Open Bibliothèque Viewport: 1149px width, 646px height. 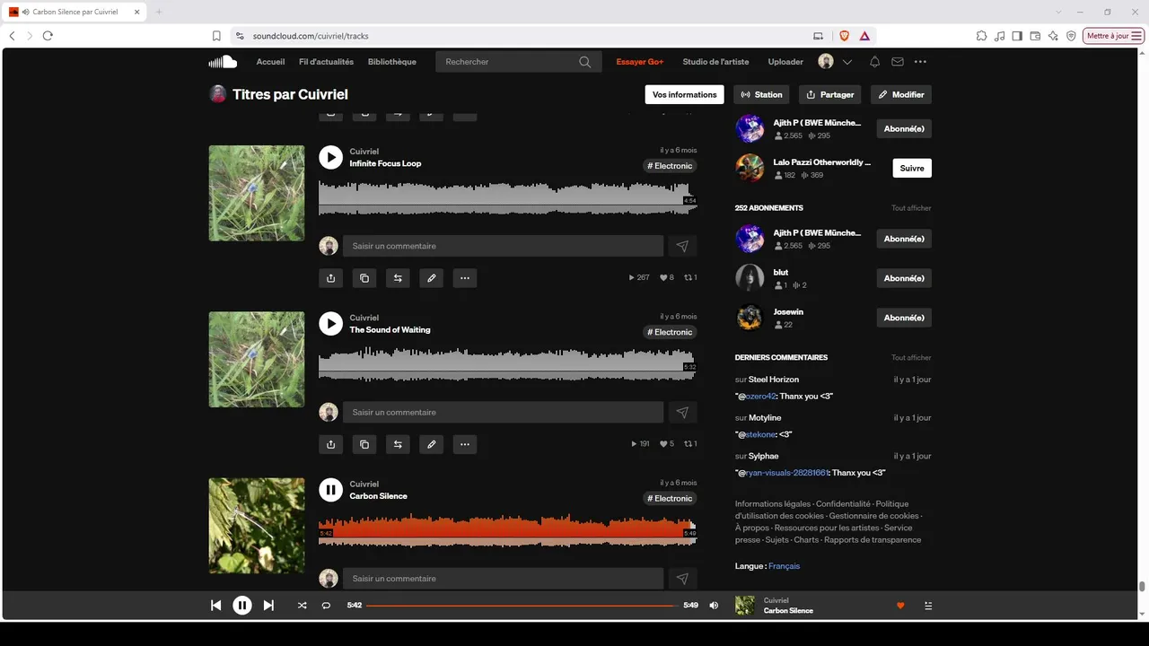click(392, 62)
